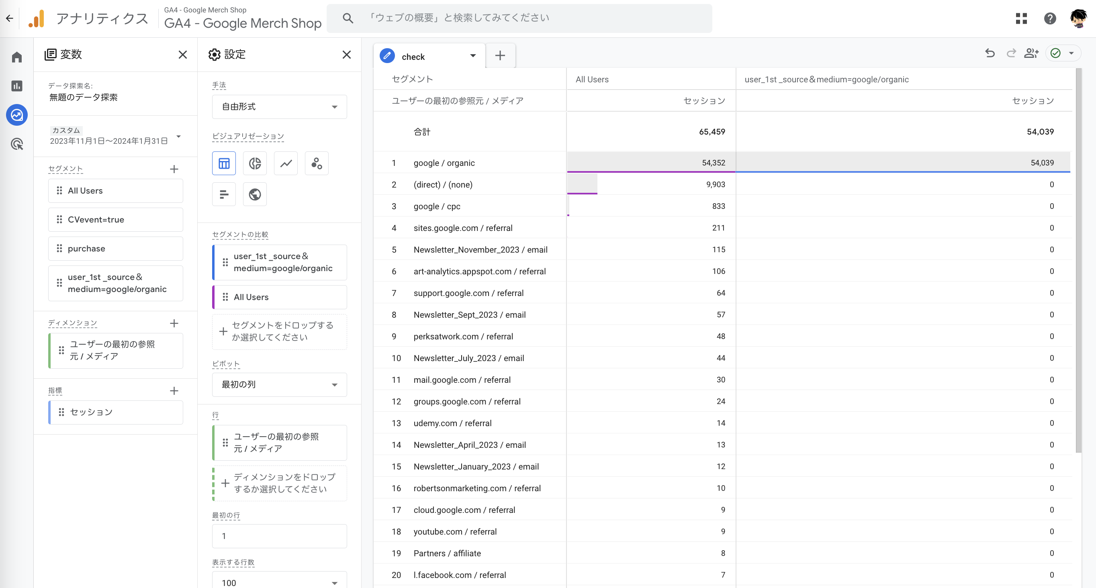
Task: Add a new exploration tab
Action: click(500, 55)
